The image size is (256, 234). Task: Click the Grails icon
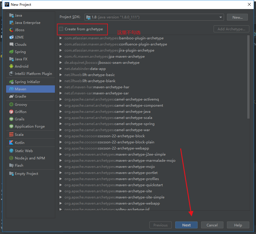click(11, 119)
